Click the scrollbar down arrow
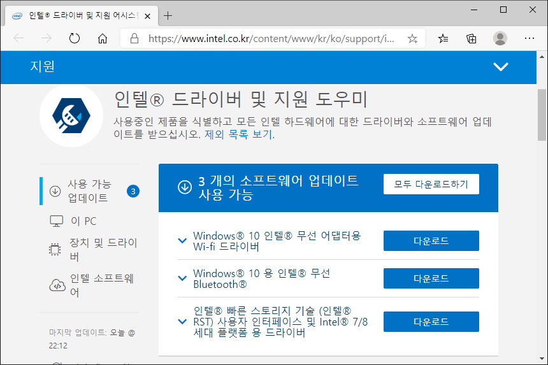The image size is (548, 365). click(x=542, y=359)
